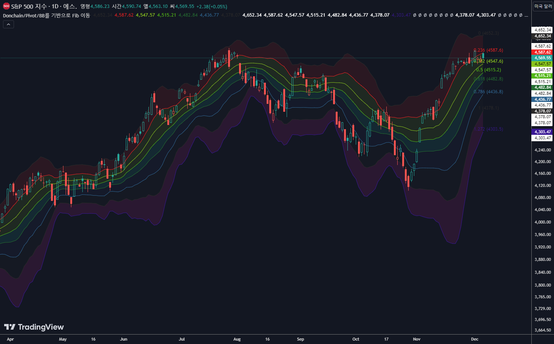Click the 0.786 (4436.8) Fib level label
This screenshot has height=344, width=554.
tap(488, 92)
